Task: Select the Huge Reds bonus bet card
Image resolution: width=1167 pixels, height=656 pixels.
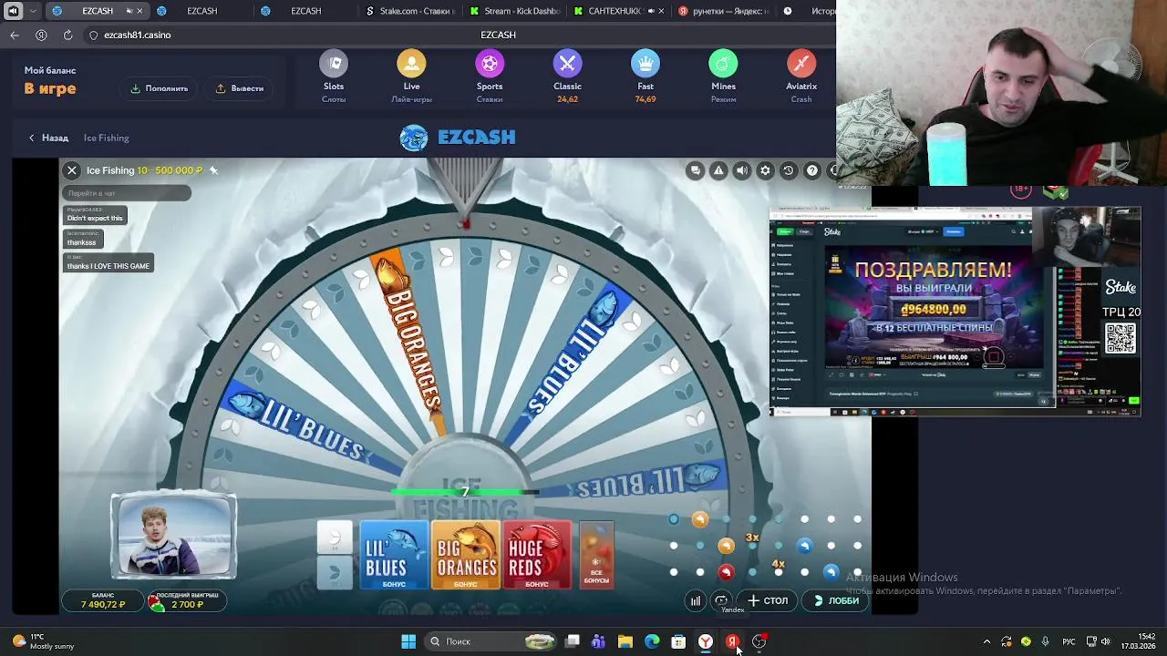Action: click(537, 555)
